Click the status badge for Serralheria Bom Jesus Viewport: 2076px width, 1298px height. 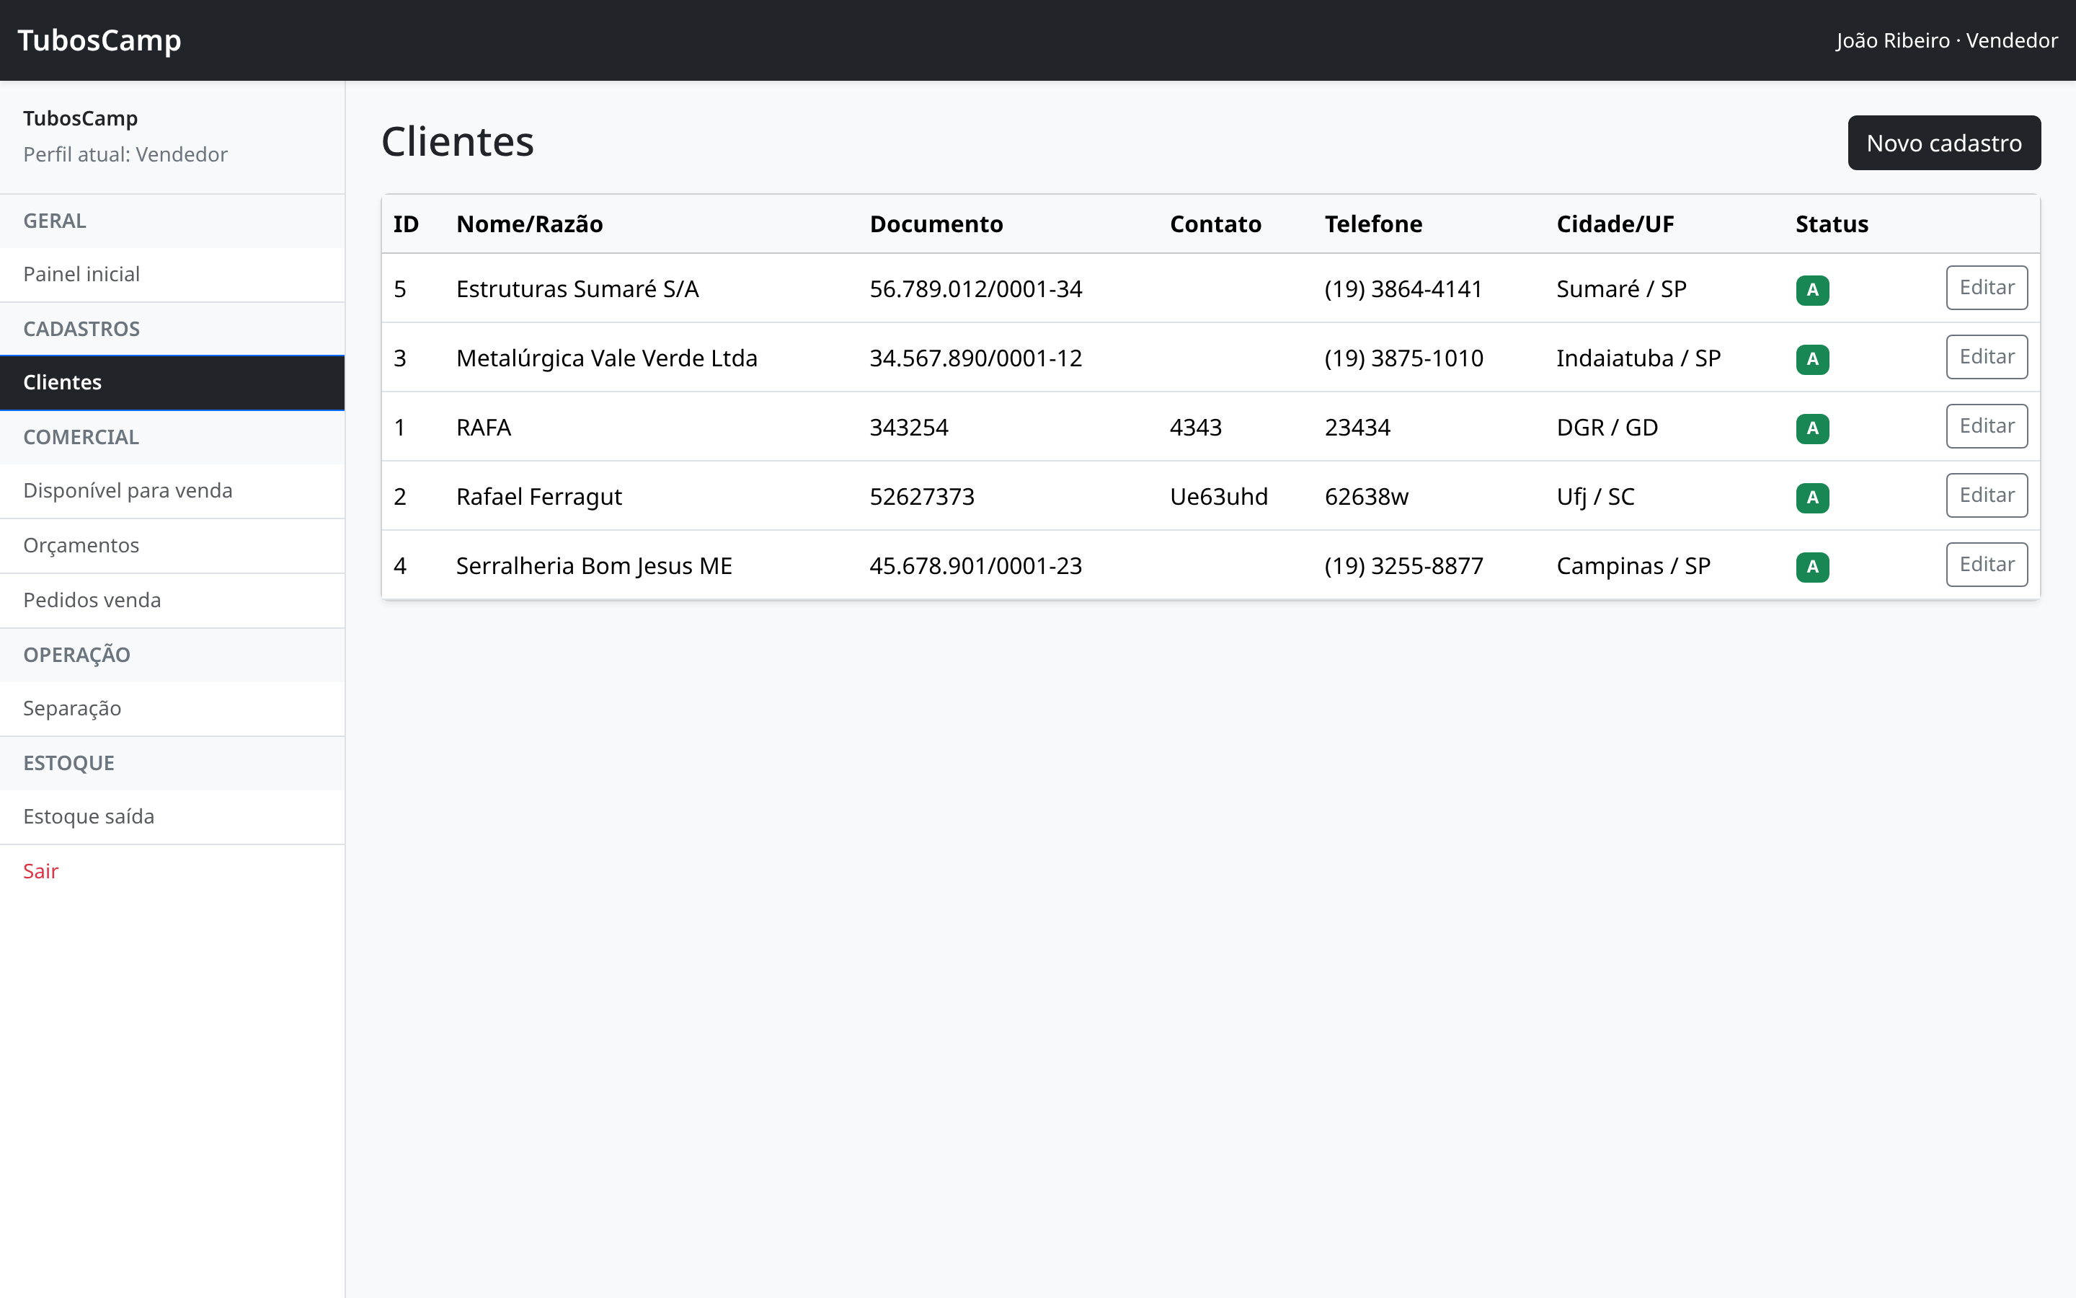[1811, 568]
